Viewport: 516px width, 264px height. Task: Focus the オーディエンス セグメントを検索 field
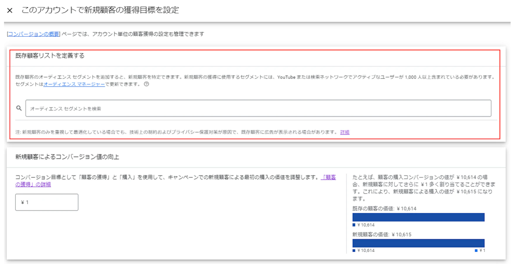click(258, 108)
